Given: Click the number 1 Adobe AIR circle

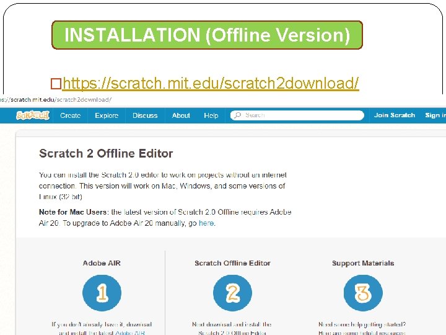Looking at the screenshot, I should tap(102, 293).
